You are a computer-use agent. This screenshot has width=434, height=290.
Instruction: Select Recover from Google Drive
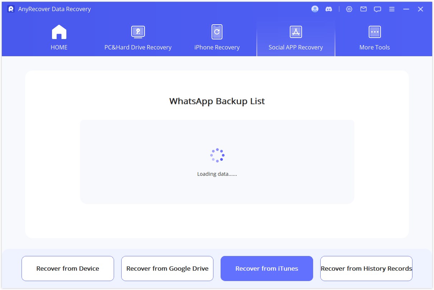click(167, 268)
